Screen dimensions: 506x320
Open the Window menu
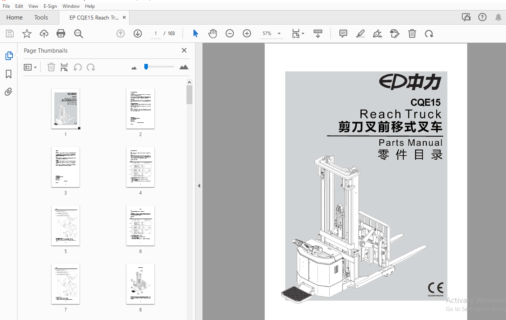(x=71, y=6)
